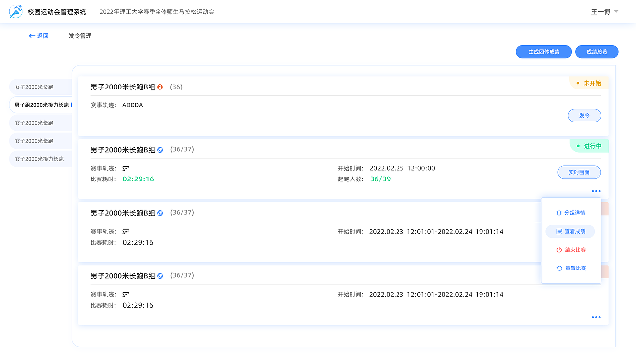The image size is (636, 358).
Task: Click the pistol icon on the third event card
Action: (x=126, y=231)
